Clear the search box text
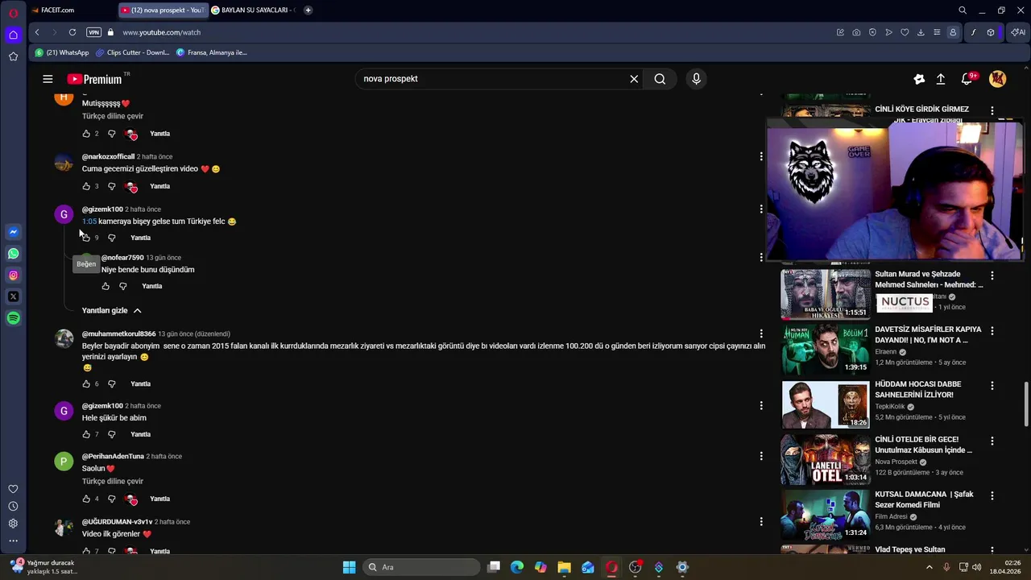This screenshot has height=580, width=1031. coord(634,79)
